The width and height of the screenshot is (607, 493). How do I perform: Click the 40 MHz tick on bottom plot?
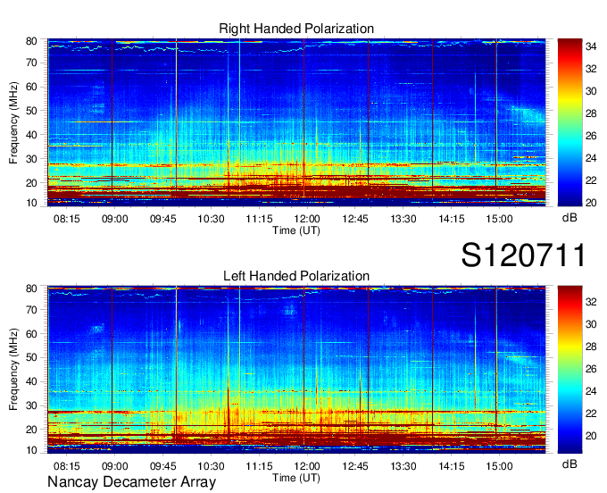click(x=31, y=381)
